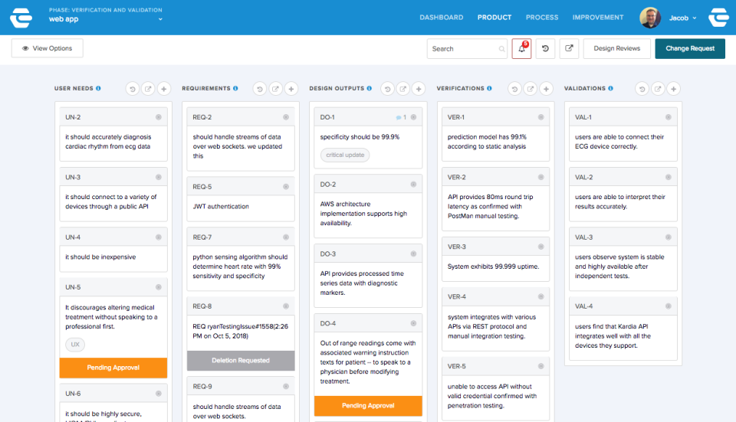Click the top toolbar export icon

click(569, 48)
